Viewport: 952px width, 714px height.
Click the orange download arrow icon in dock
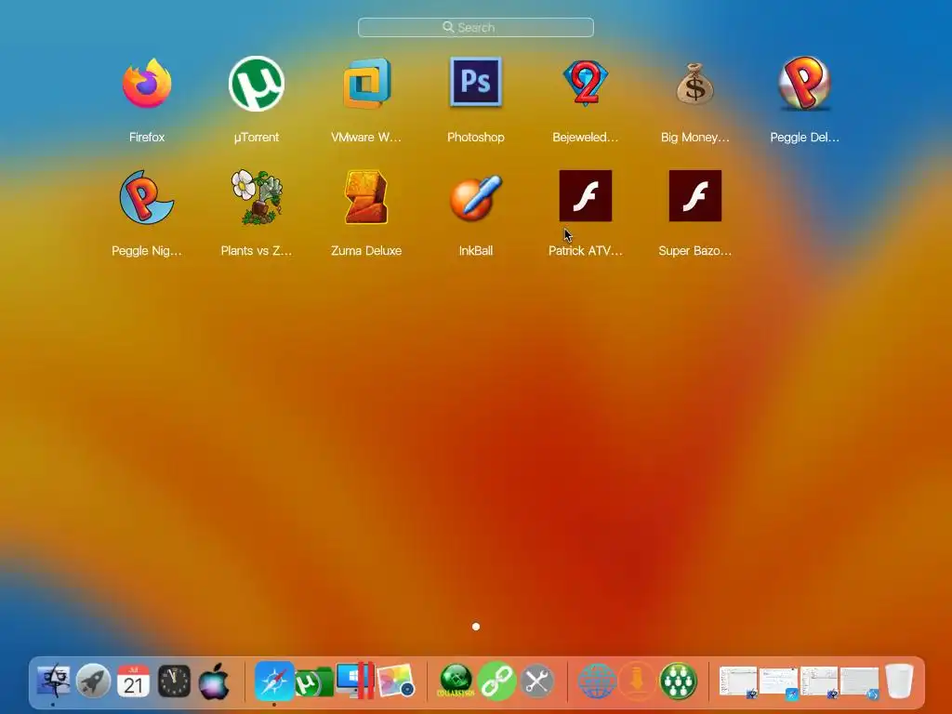click(637, 681)
